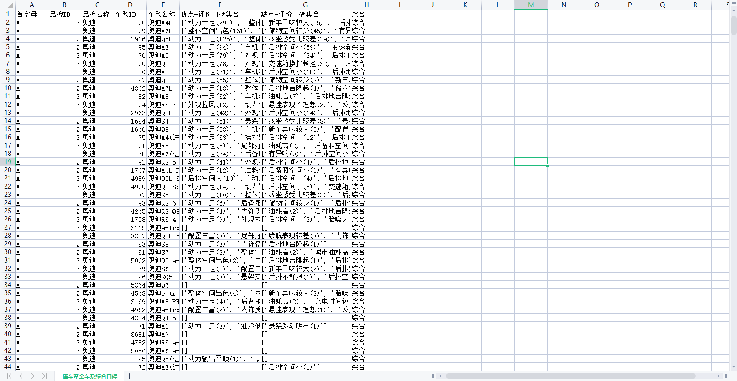Select the 车系ID cell 3337

click(130, 236)
